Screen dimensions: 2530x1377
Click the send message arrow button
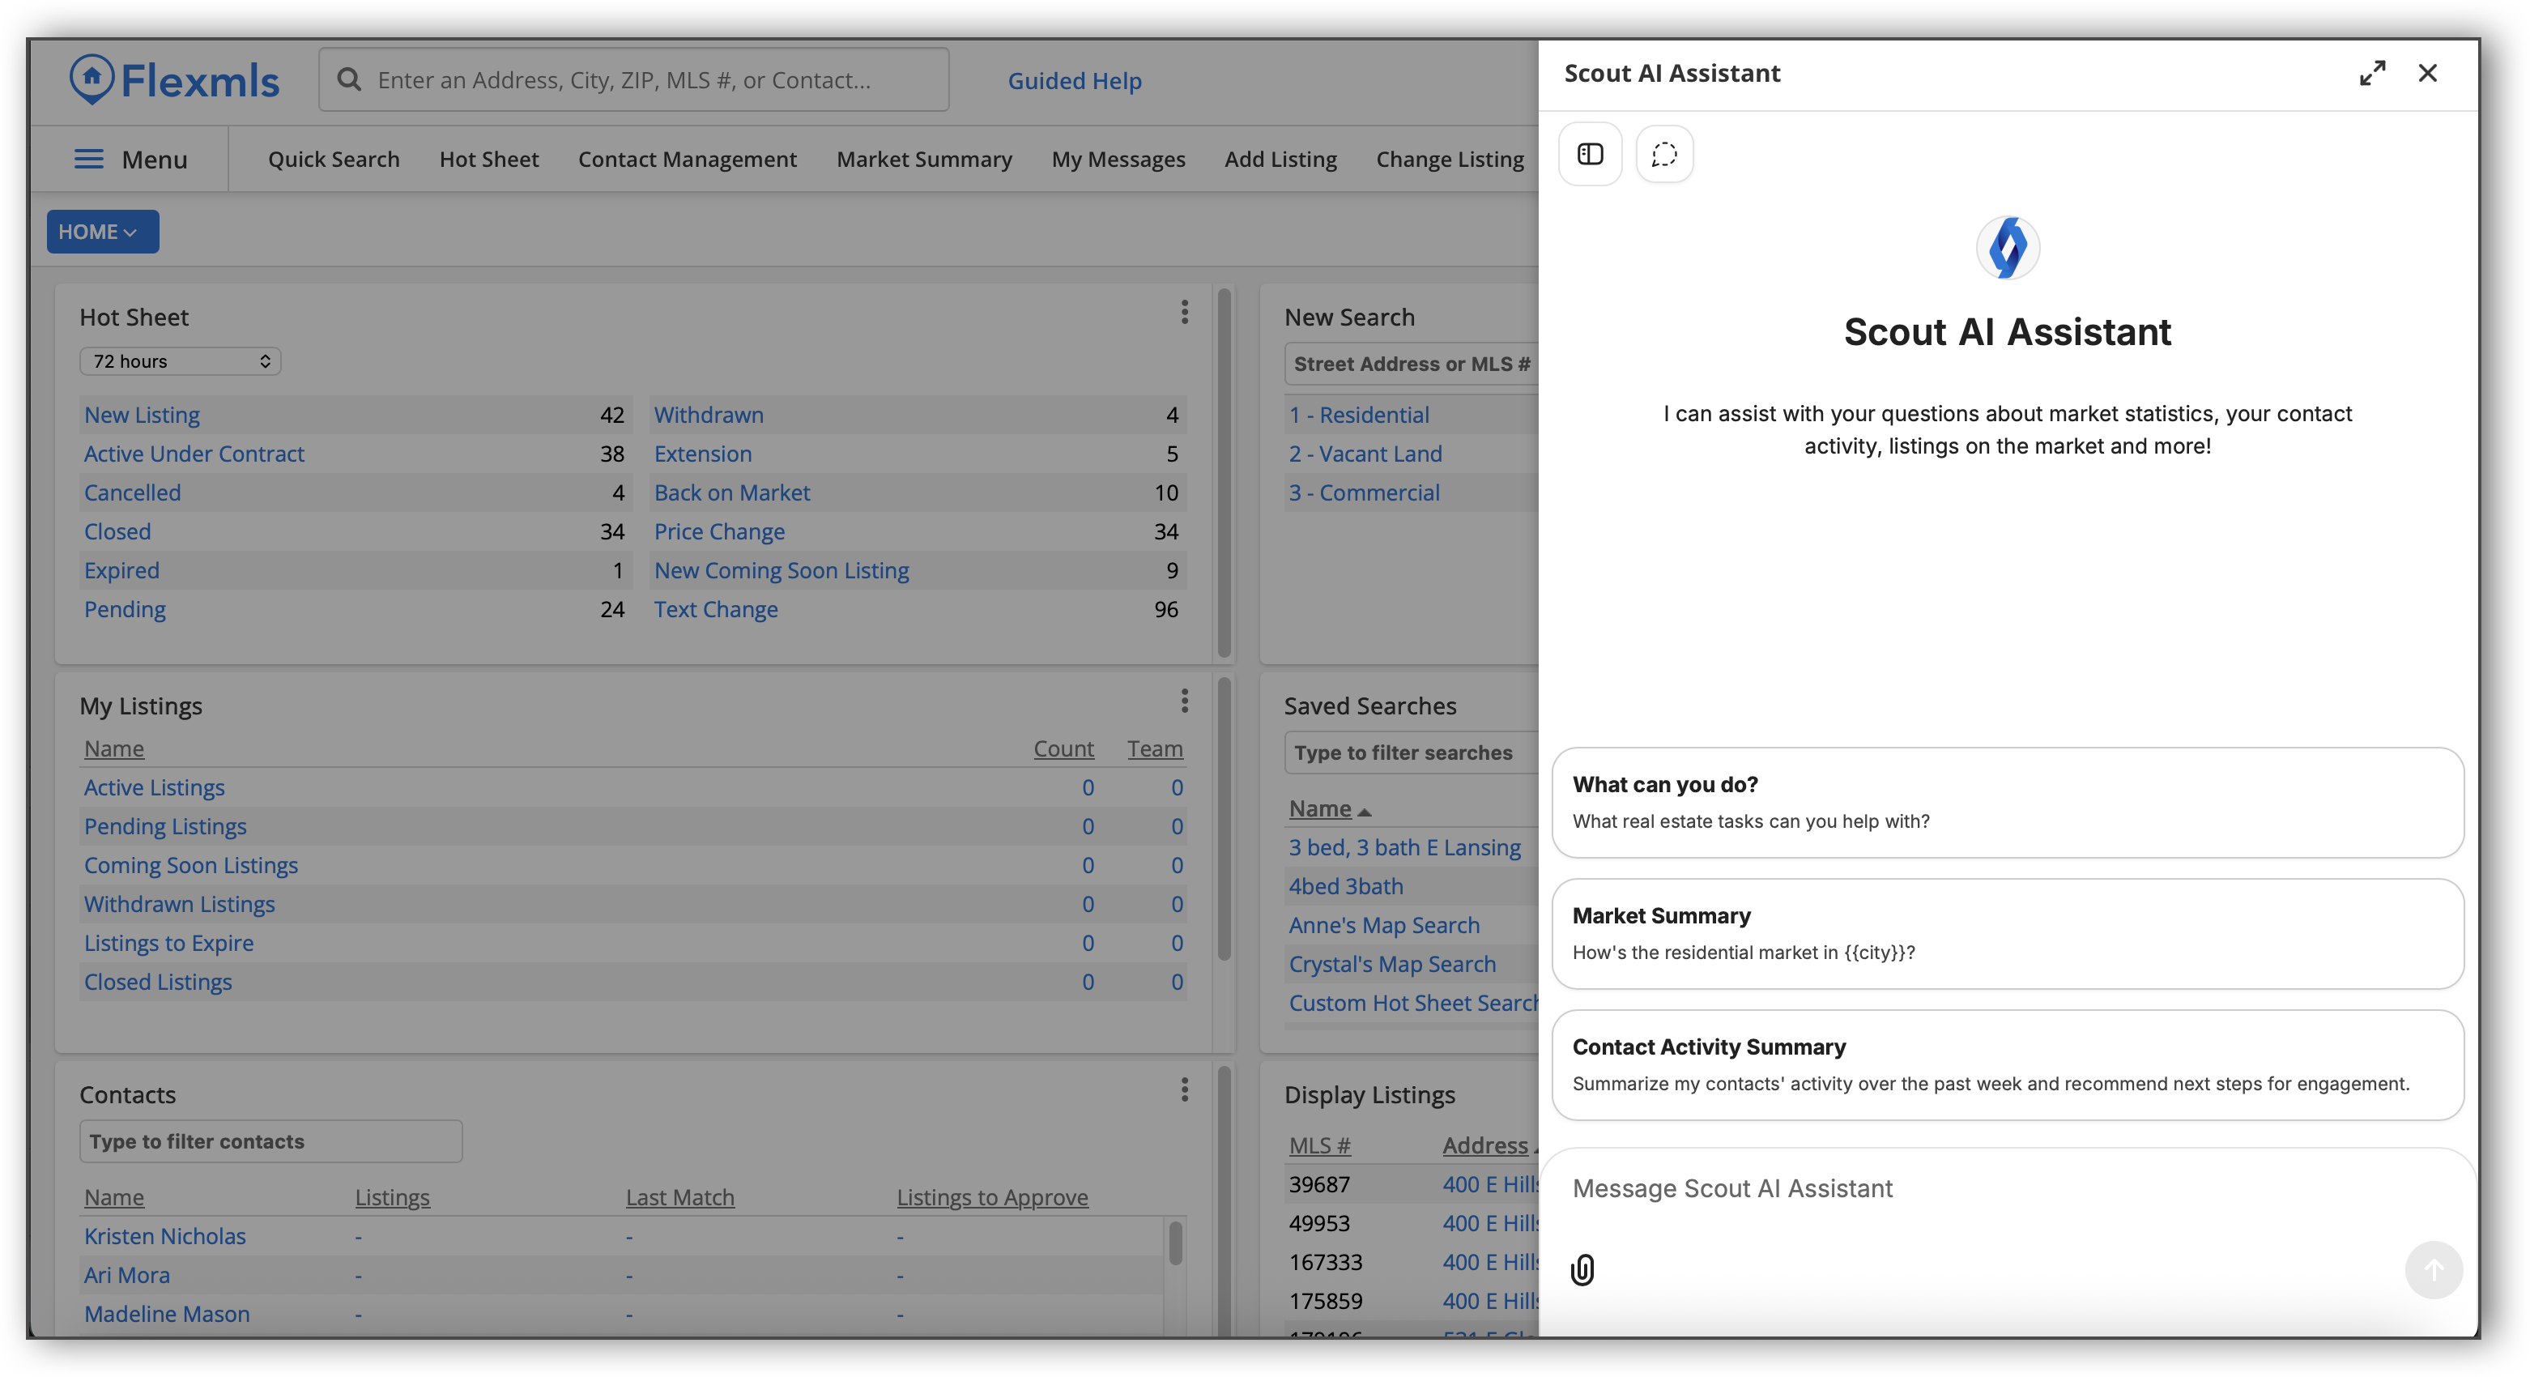pos(2433,1270)
